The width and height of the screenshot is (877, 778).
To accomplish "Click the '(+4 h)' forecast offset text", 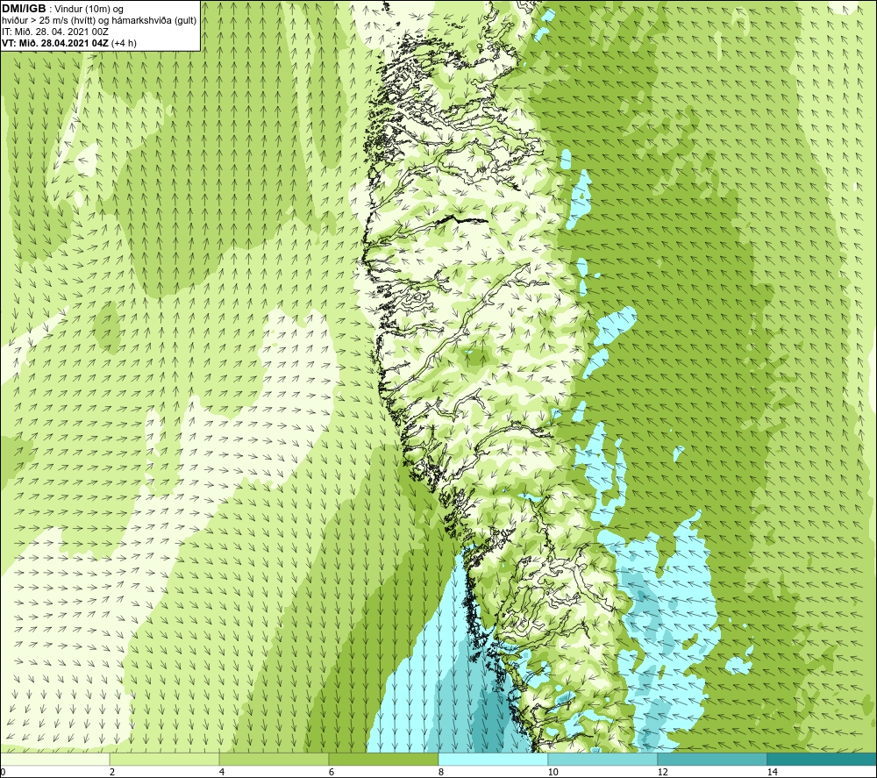I will tap(125, 43).
